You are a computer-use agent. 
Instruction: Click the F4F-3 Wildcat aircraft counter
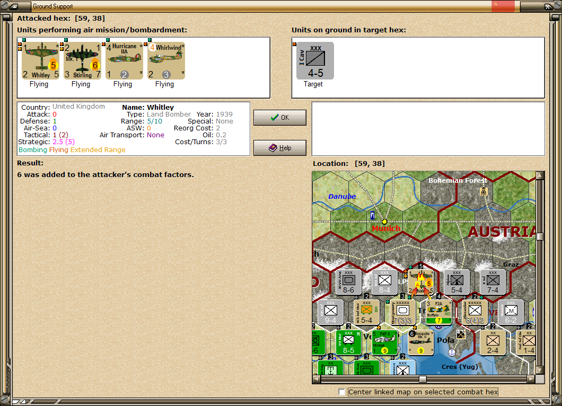[384, 342]
